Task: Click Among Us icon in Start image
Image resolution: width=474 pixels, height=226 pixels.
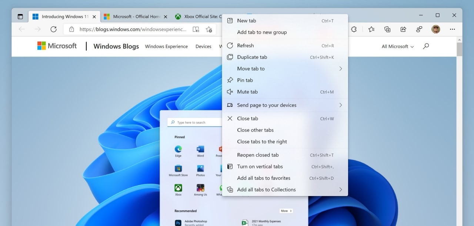Action: point(200,188)
